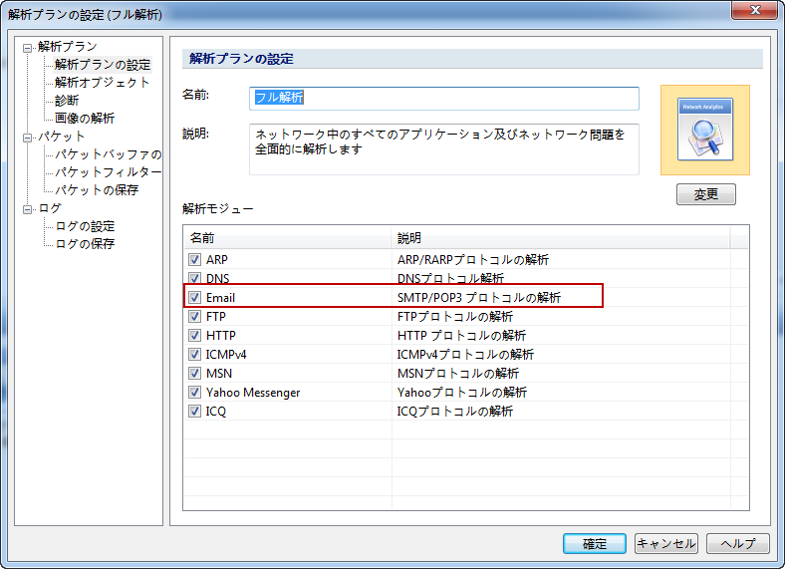Uncheck the ARP module checkbox
Viewport: 785px width, 569px height.
194,260
